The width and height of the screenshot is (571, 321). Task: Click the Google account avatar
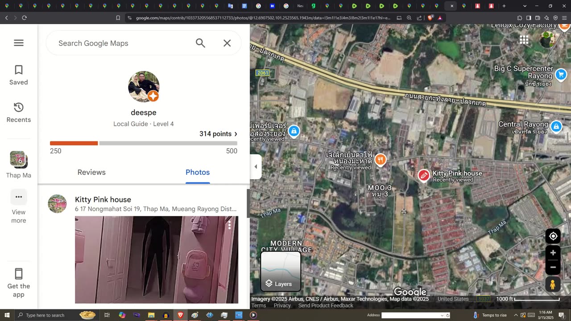(x=547, y=39)
